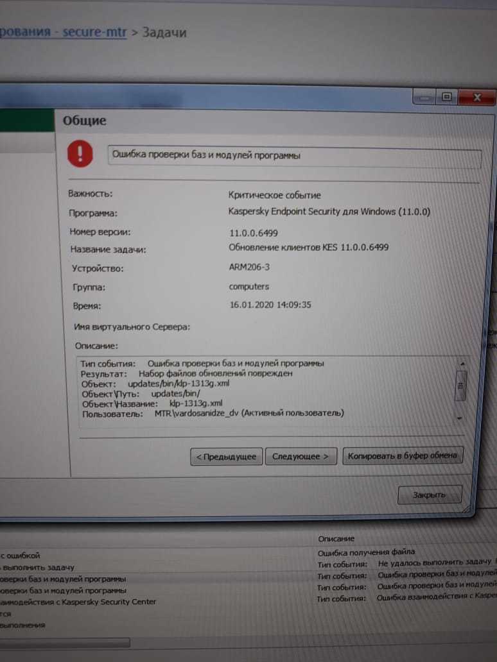Click group value 'computers'
The width and height of the screenshot is (497, 662).
tap(249, 286)
